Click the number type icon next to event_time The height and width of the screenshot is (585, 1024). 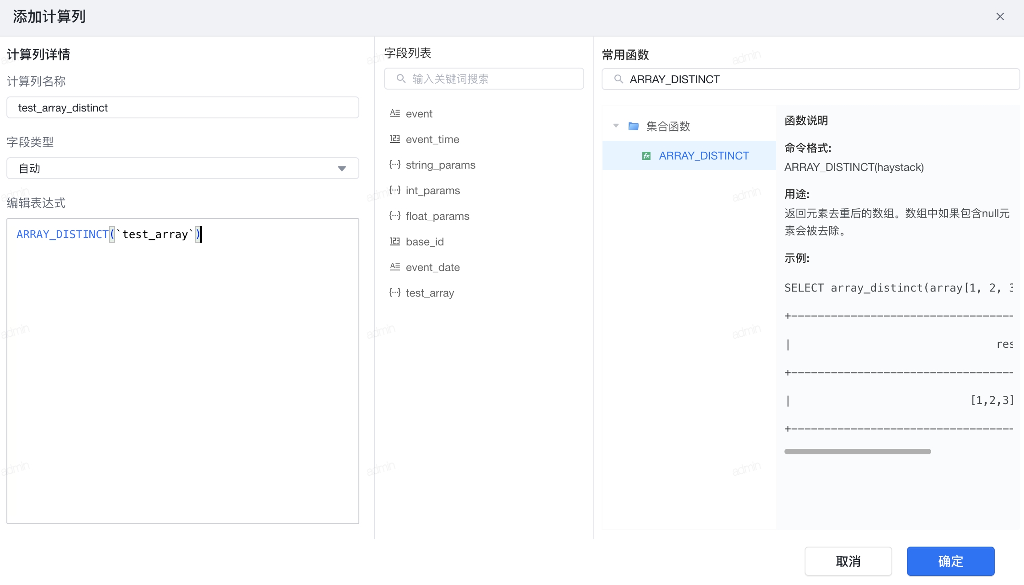(395, 138)
